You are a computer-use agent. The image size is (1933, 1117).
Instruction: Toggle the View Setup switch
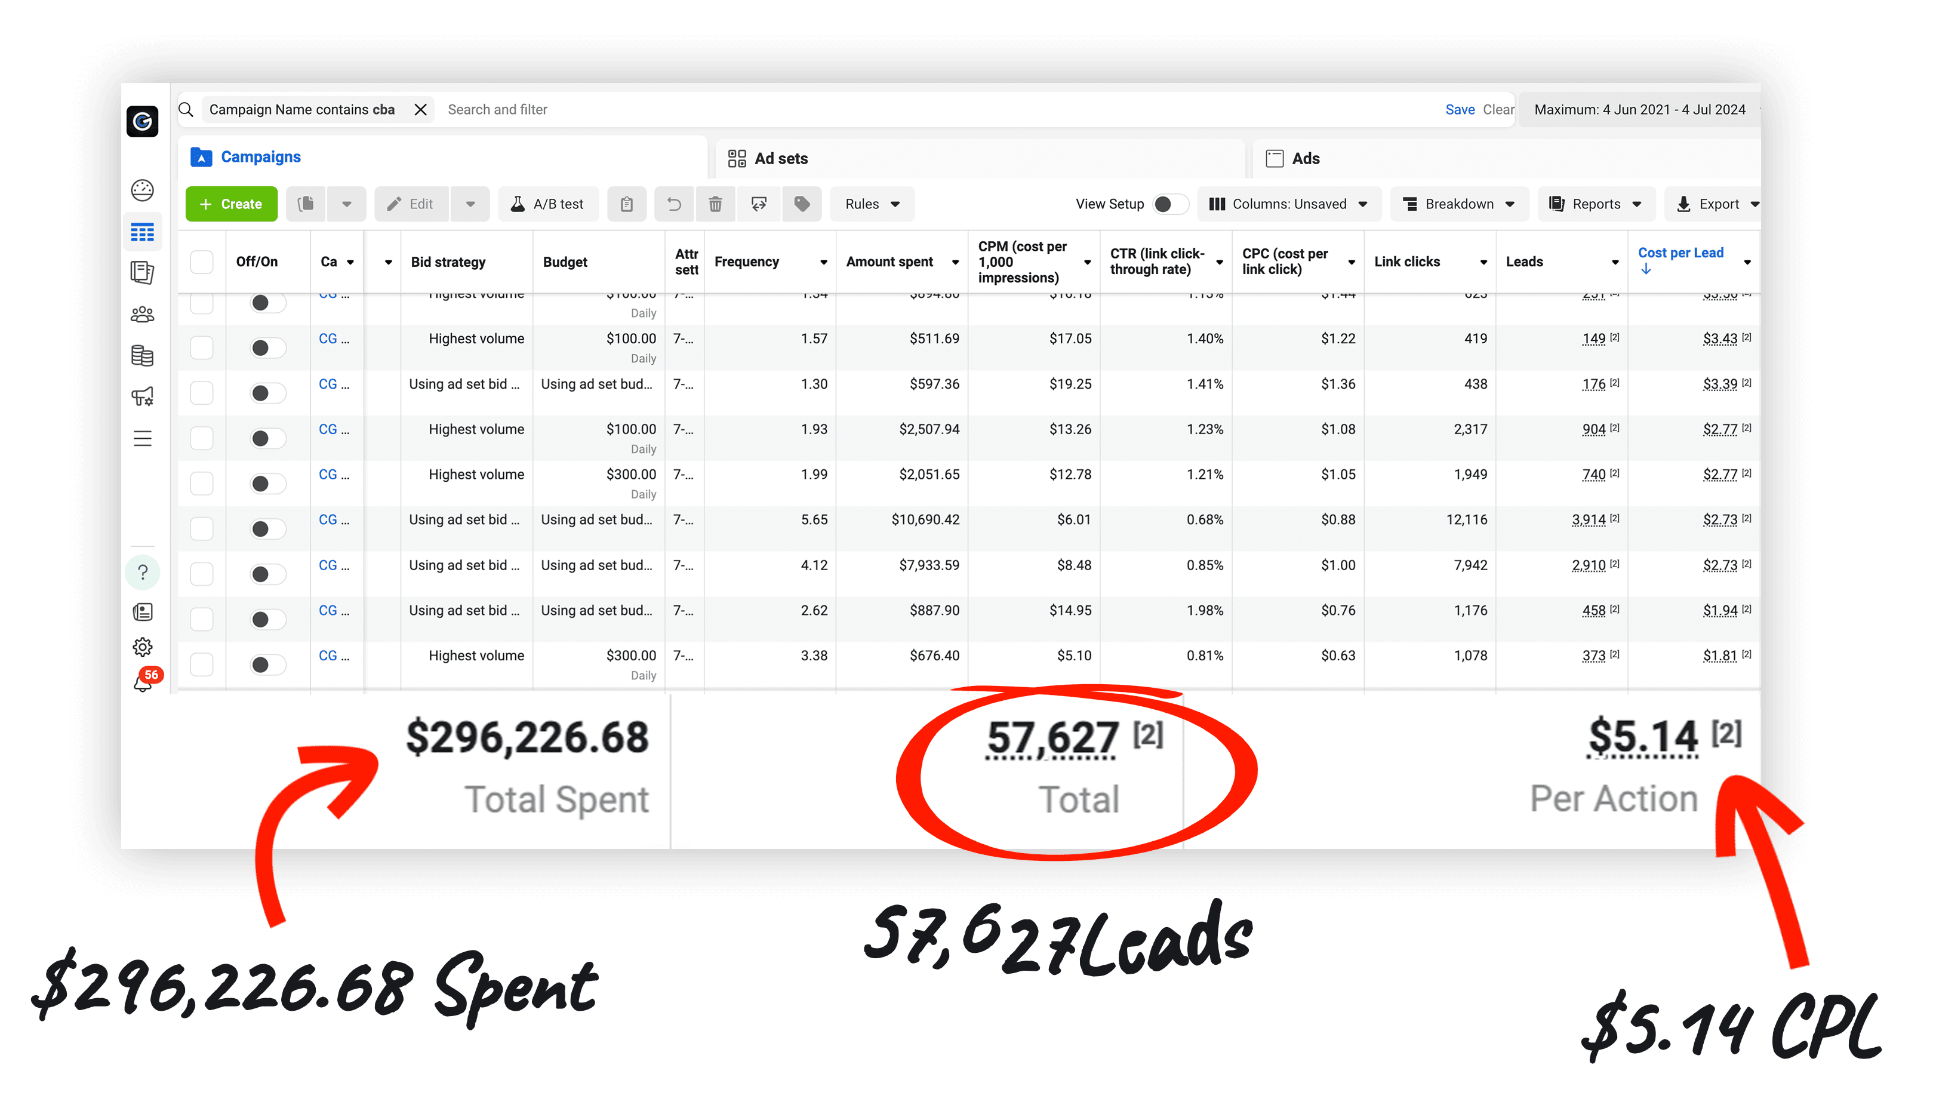pyautogui.click(x=1170, y=204)
